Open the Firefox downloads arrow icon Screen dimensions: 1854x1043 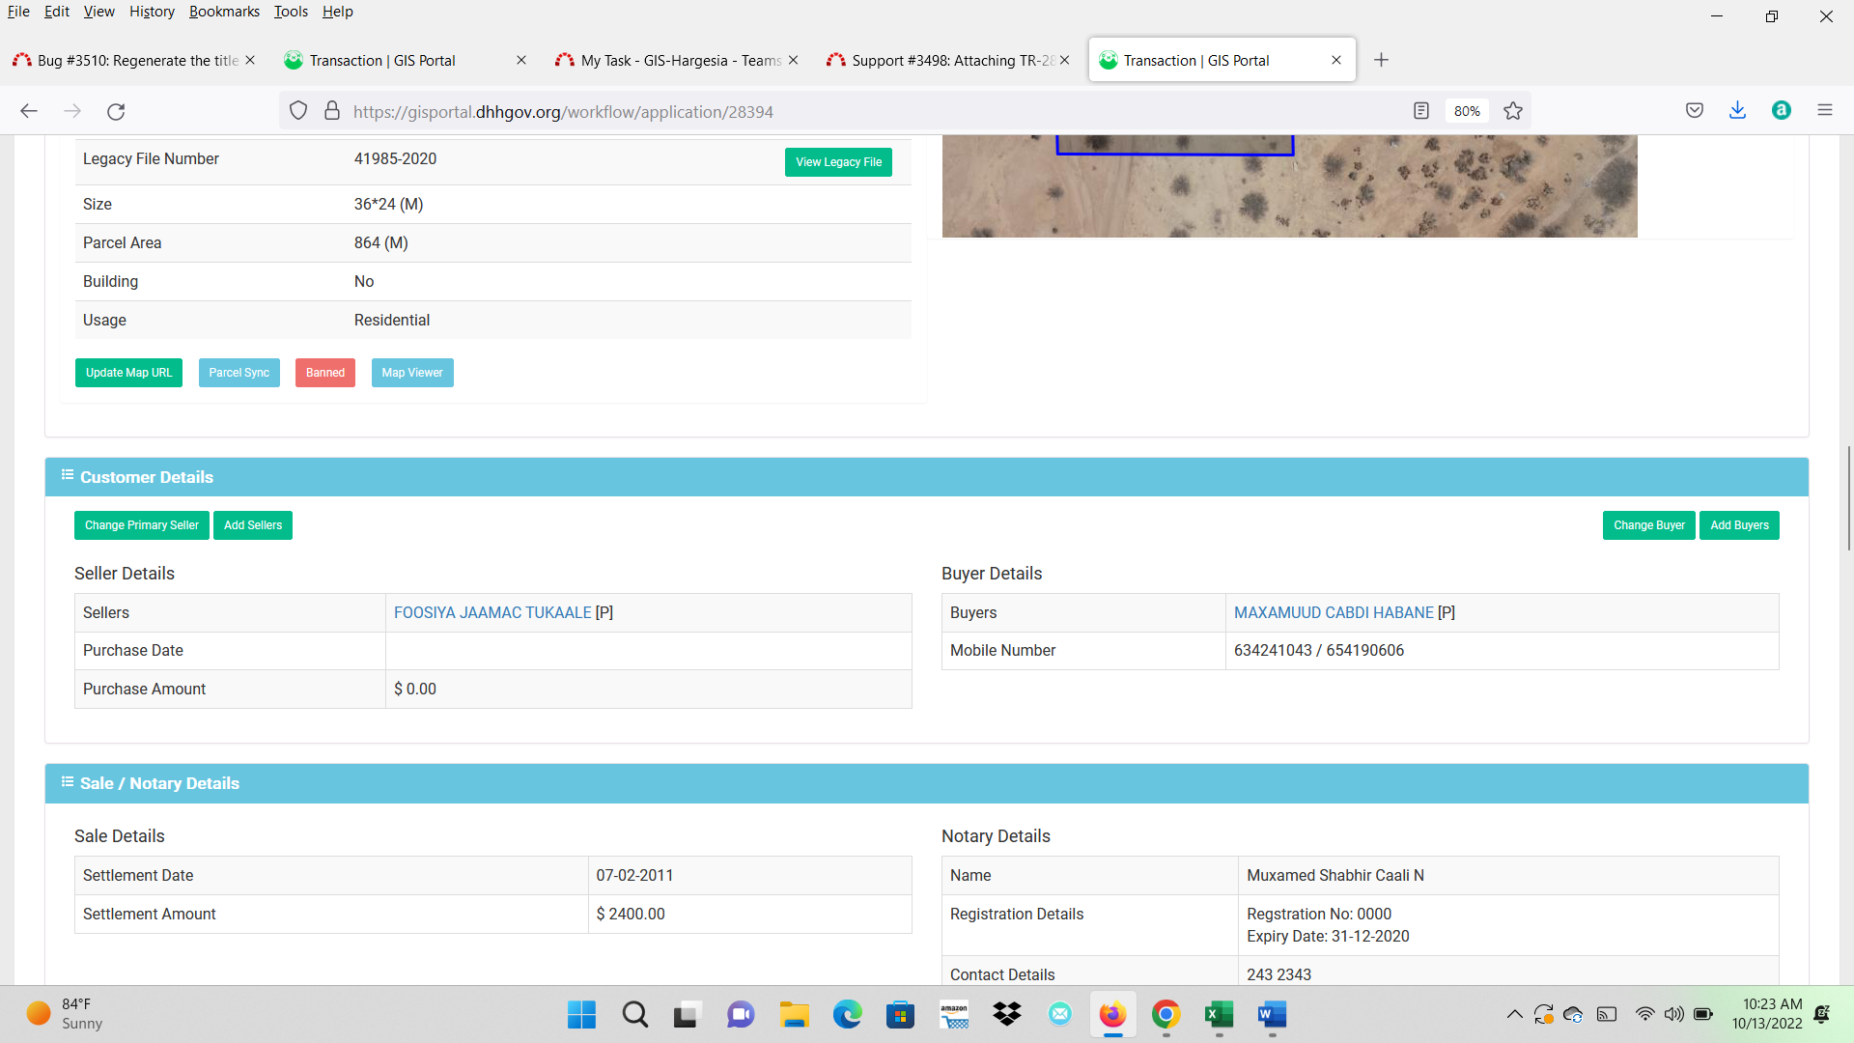[1738, 110]
